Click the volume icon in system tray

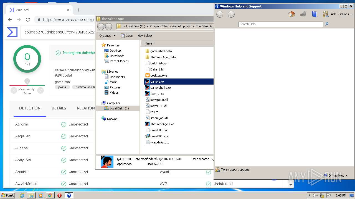click(x=315, y=195)
